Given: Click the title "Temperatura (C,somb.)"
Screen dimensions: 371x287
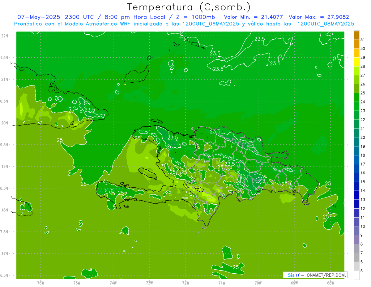Looking at the screenshot, I should click(x=189, y=7).
